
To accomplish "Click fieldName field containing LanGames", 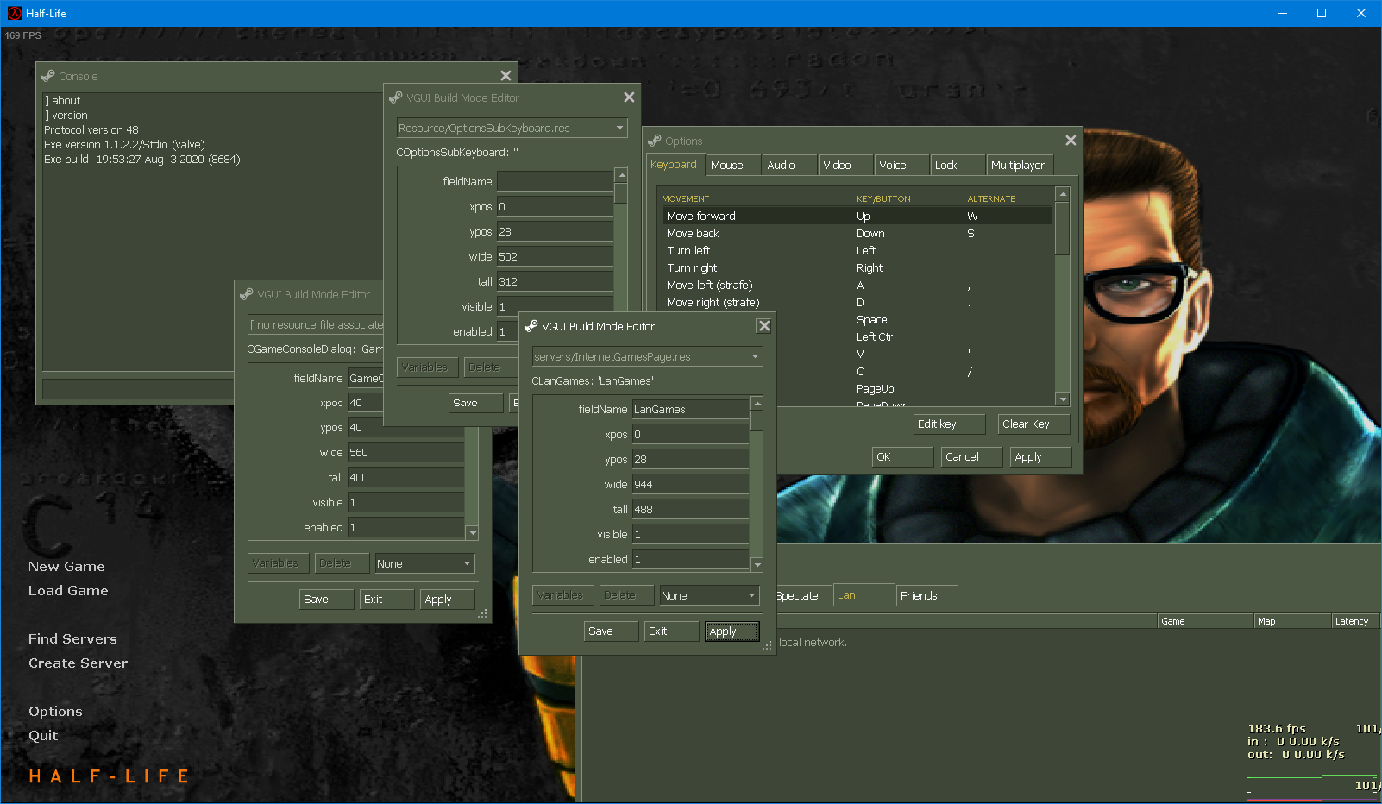I will pyautogui.click(x=690, y=410).
